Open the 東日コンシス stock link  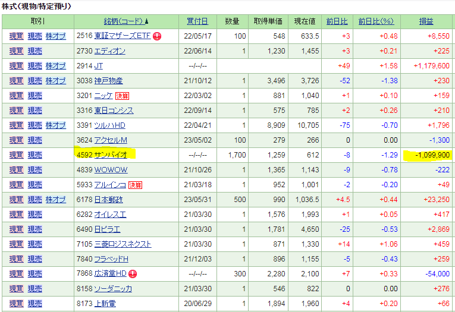click(114, 111)
